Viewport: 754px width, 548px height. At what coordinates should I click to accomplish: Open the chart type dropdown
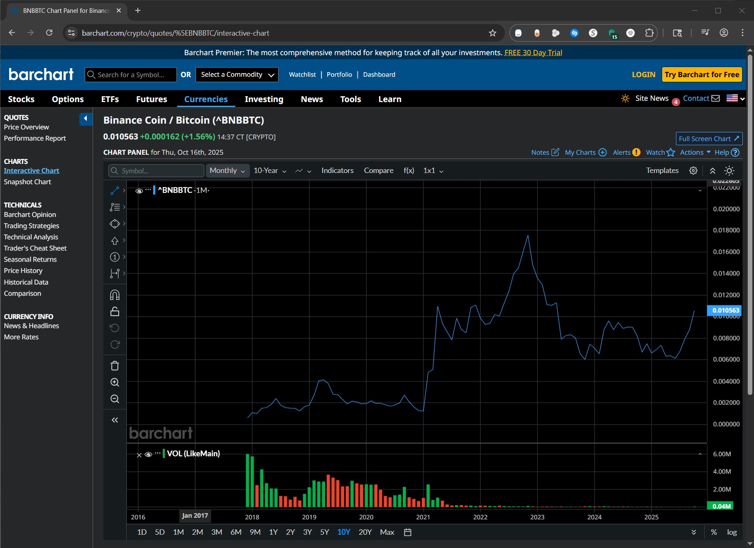click(304, 170)
